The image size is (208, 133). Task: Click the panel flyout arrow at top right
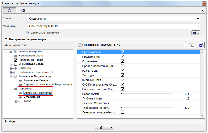[202, 10]
